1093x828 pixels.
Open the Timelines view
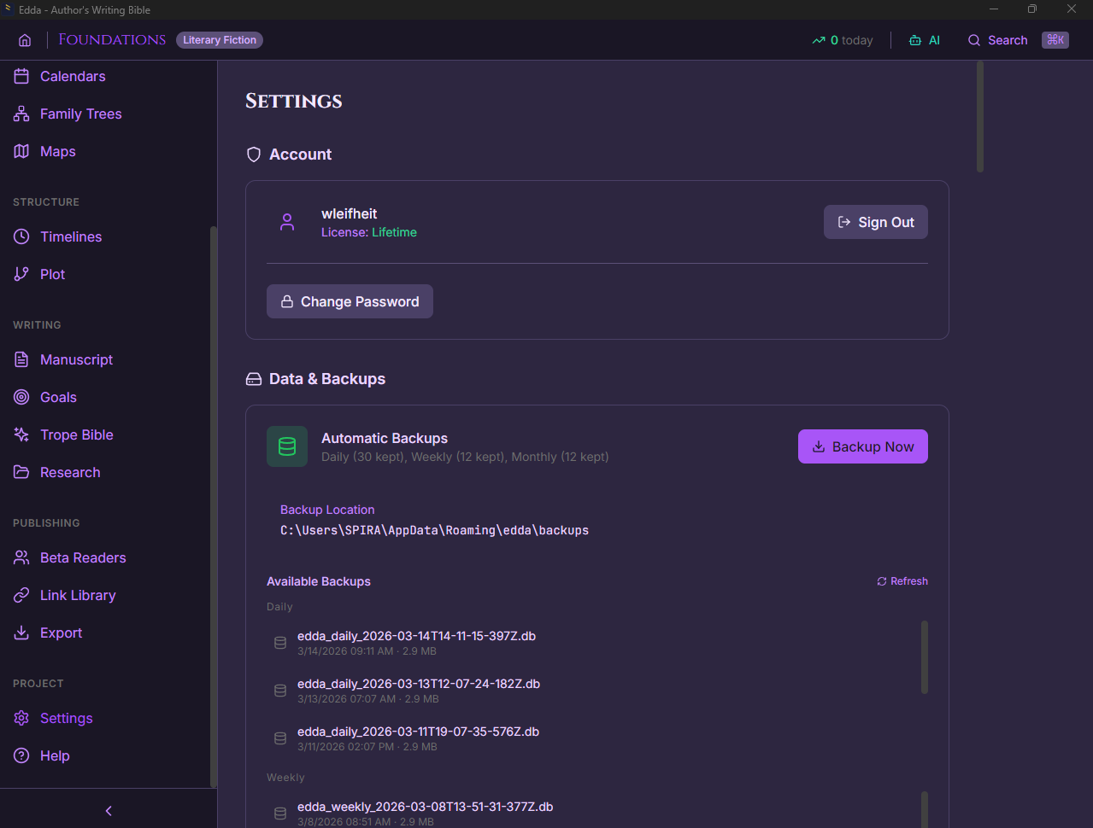(70, 236)
